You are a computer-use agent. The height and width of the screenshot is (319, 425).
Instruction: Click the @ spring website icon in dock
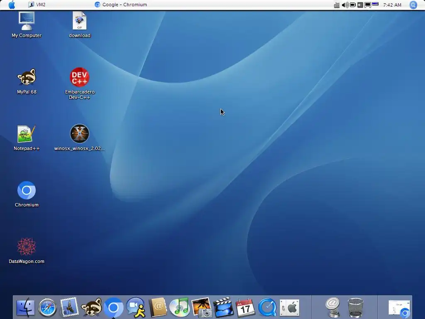coord(333,307)
